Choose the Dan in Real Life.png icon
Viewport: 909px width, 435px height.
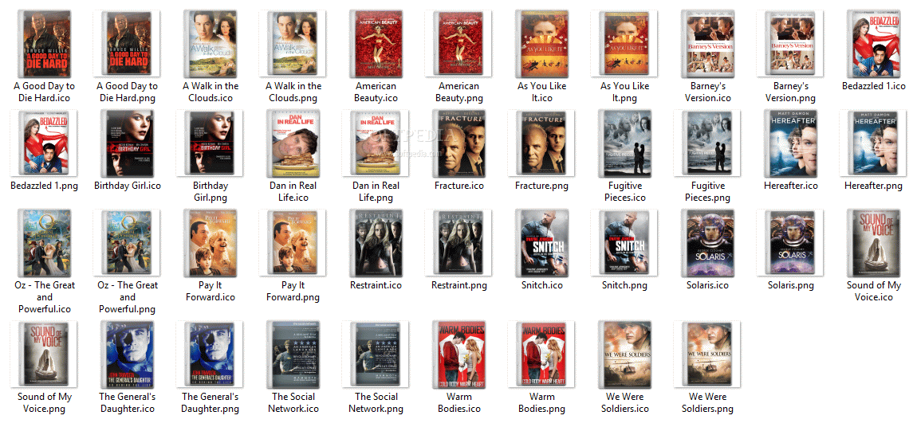coord(376,143)
